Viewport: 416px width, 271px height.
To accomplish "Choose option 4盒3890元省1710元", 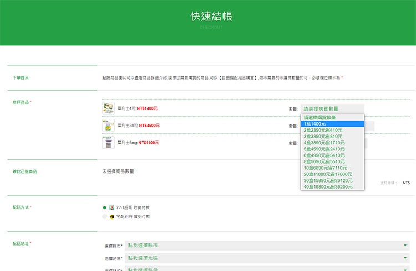I will (x=332, y=143).
